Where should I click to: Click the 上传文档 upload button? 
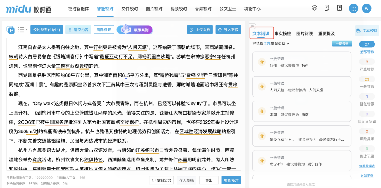point(200,30)
